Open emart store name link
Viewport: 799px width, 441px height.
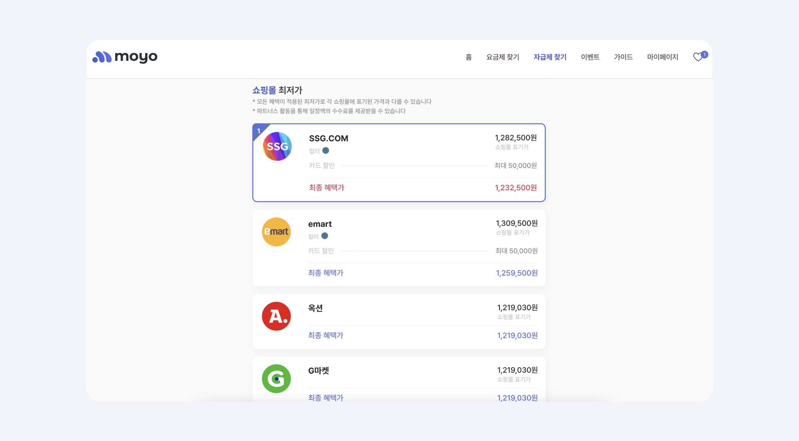320,224
